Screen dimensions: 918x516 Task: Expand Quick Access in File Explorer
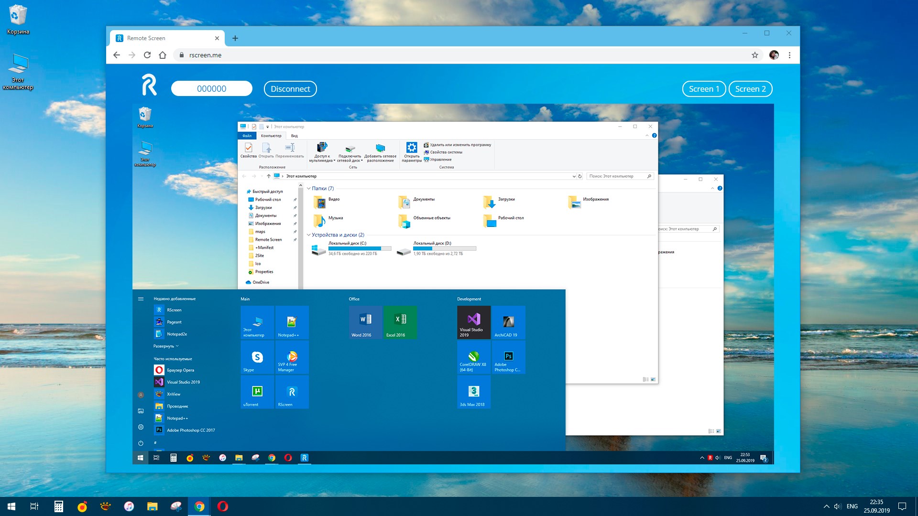pos(245,191)
